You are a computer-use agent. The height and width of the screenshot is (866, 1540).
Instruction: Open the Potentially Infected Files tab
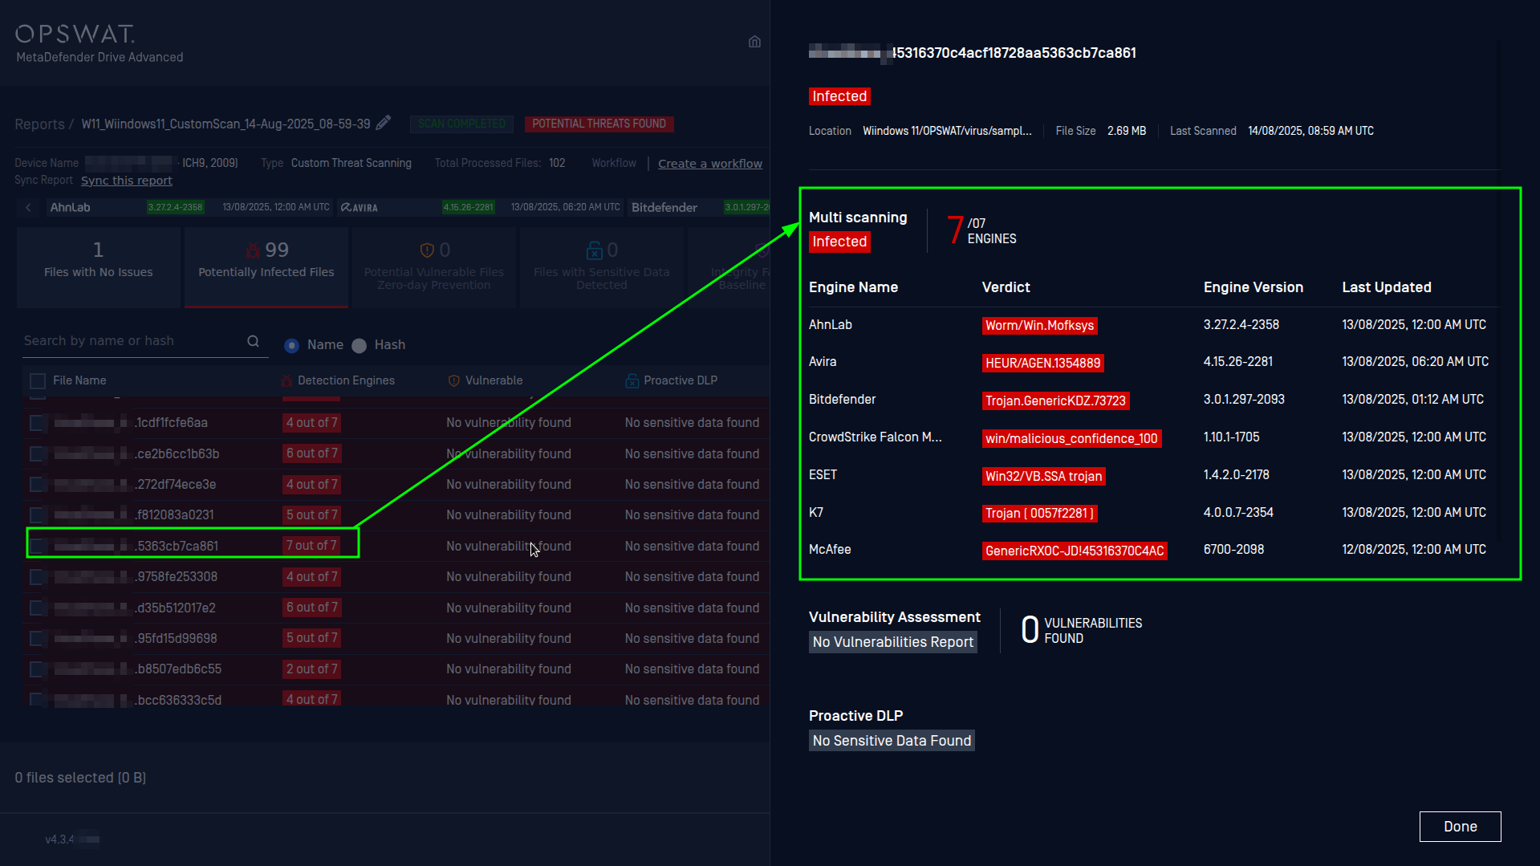(x=266, y=267)
